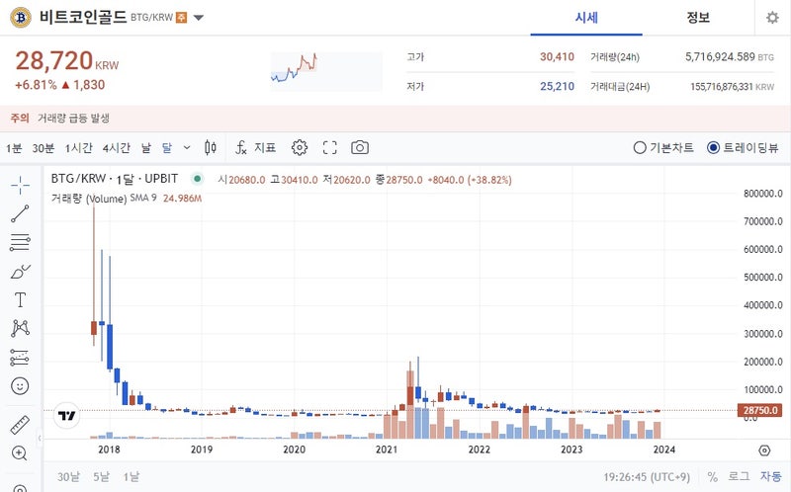Open the Fibonacci retracement tool

pos(20,242)
